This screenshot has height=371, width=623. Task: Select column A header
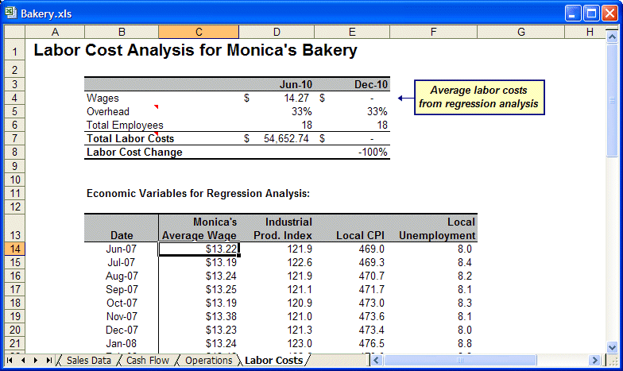pyautogui.click(x=55, y=32)
